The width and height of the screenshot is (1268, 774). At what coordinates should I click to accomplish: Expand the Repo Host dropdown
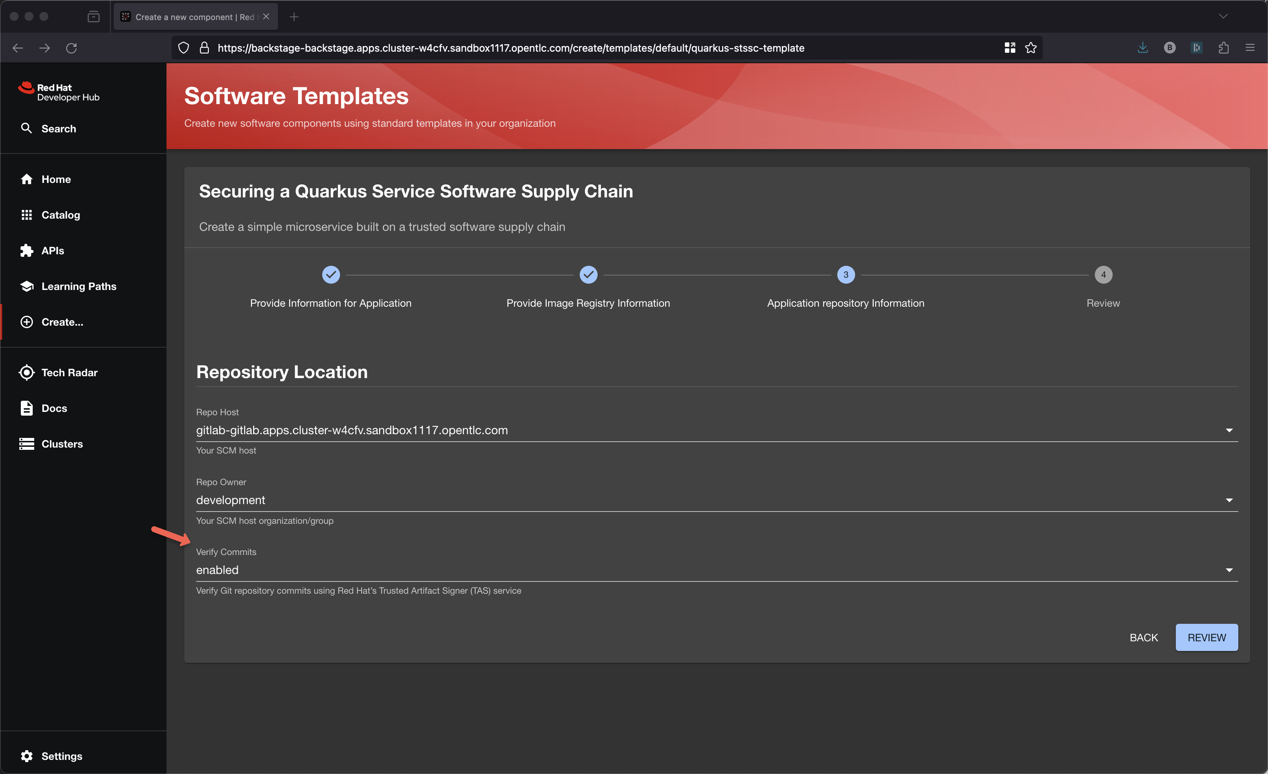(1229, 430)
